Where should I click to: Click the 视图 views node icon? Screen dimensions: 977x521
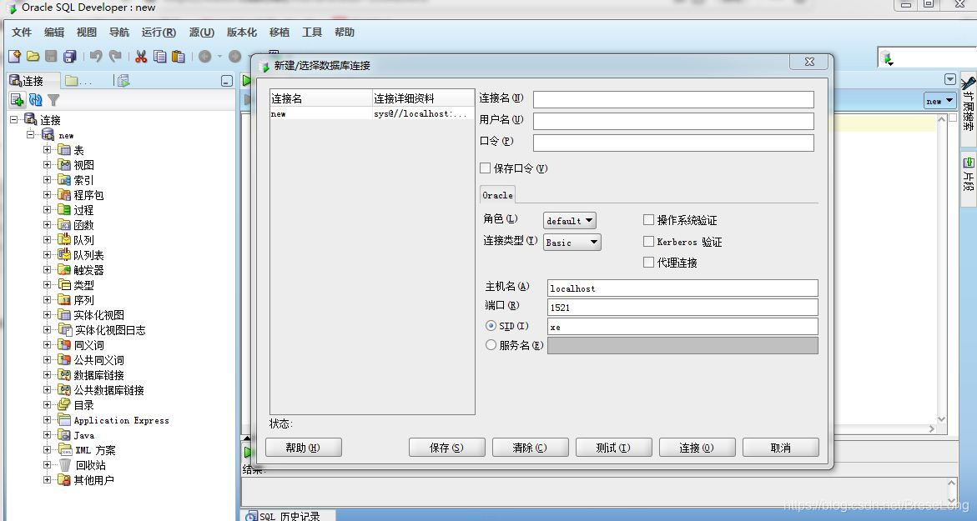pos(64,165)
